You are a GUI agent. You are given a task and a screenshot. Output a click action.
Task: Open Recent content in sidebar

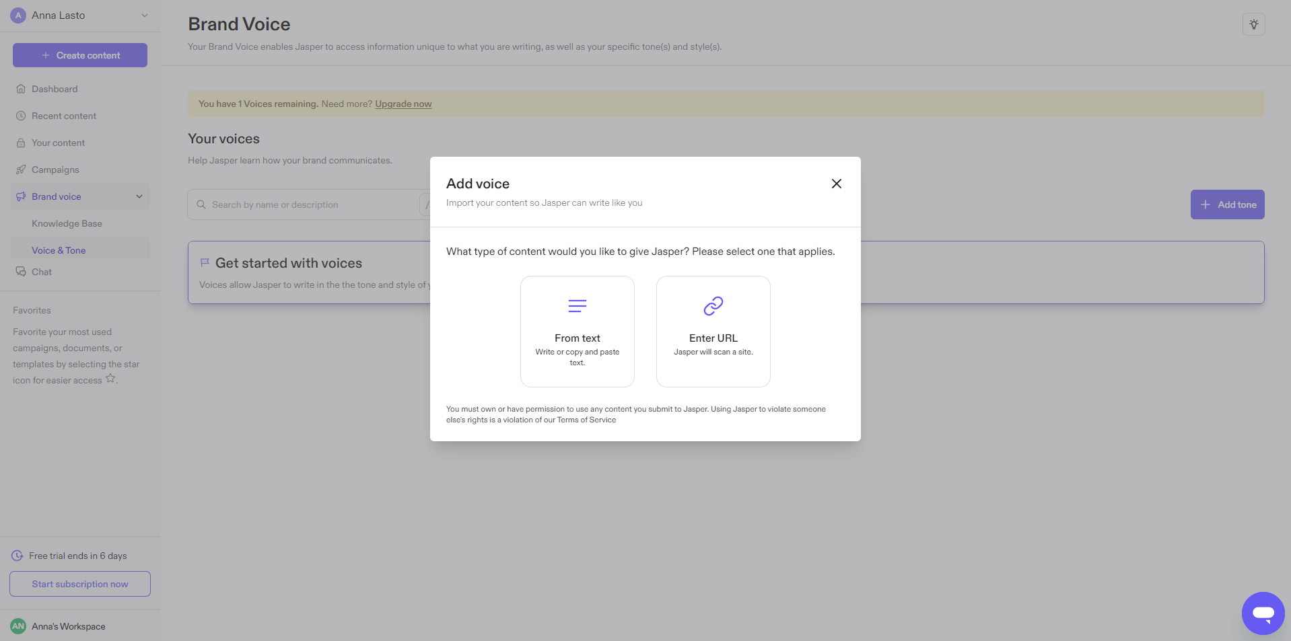coord(80,116)
